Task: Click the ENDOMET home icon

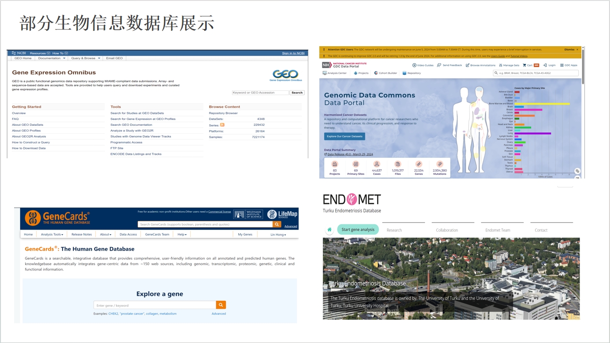Action: [329, 230]
